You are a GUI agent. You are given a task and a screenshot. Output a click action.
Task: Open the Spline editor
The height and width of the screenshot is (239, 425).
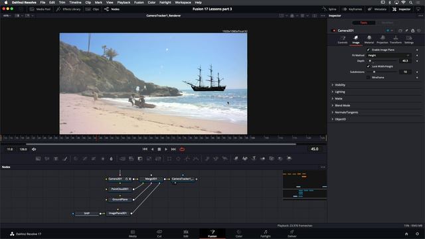tap(329, 9)
